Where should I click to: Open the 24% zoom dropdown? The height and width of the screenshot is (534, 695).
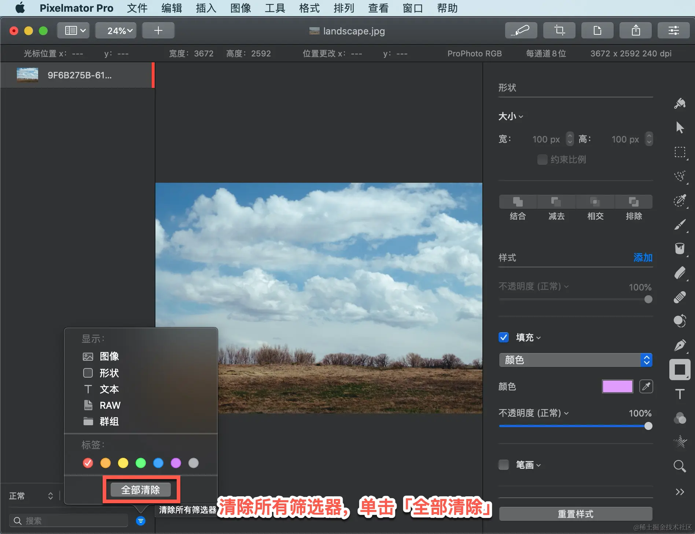[x=116, y=30]
